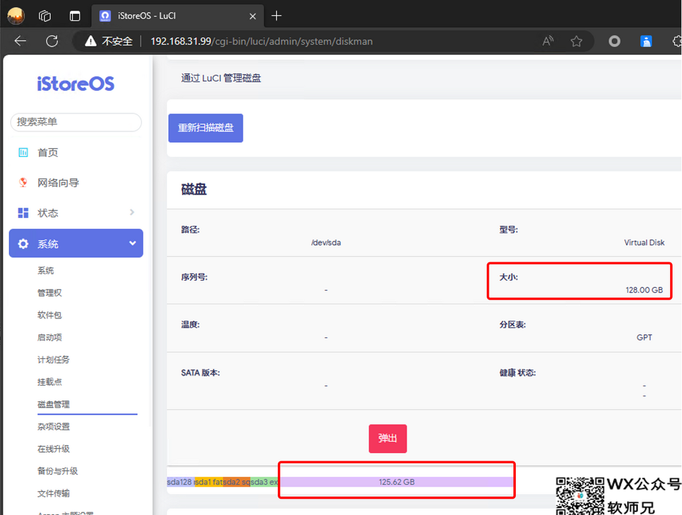This screenshot has width=682, height=515.
Task: Click the iStoreOS logo
Action: tap(76, 83)
